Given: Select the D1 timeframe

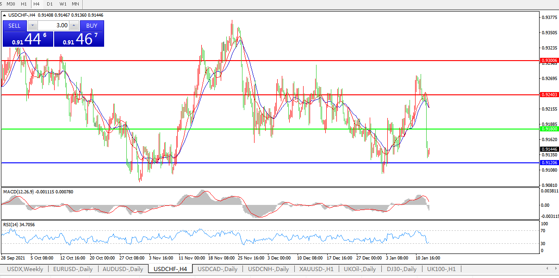Looking at the screenshot, I should click(x=50, y=4).
